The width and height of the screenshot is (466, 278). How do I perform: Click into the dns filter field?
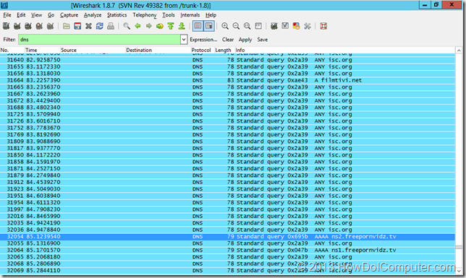[99, 40]
